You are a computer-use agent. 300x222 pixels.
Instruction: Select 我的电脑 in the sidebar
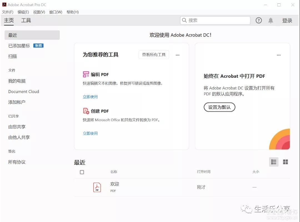[x=17, y=81]
